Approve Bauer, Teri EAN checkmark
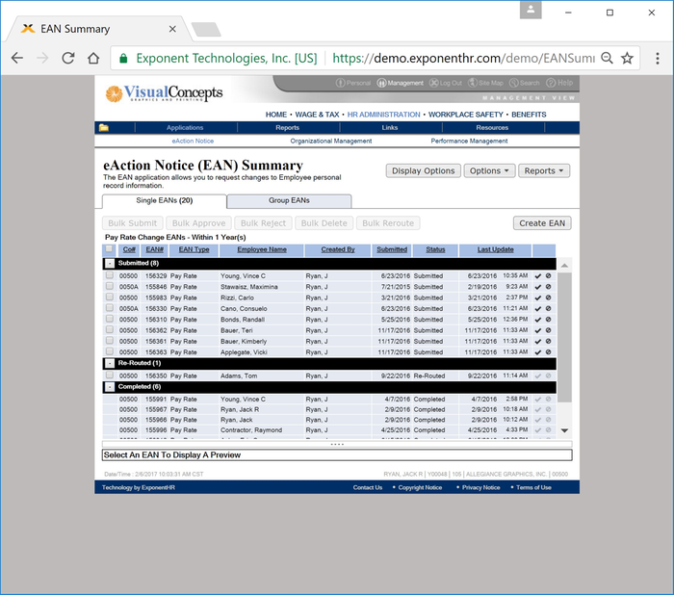 [x=537, y=330]
